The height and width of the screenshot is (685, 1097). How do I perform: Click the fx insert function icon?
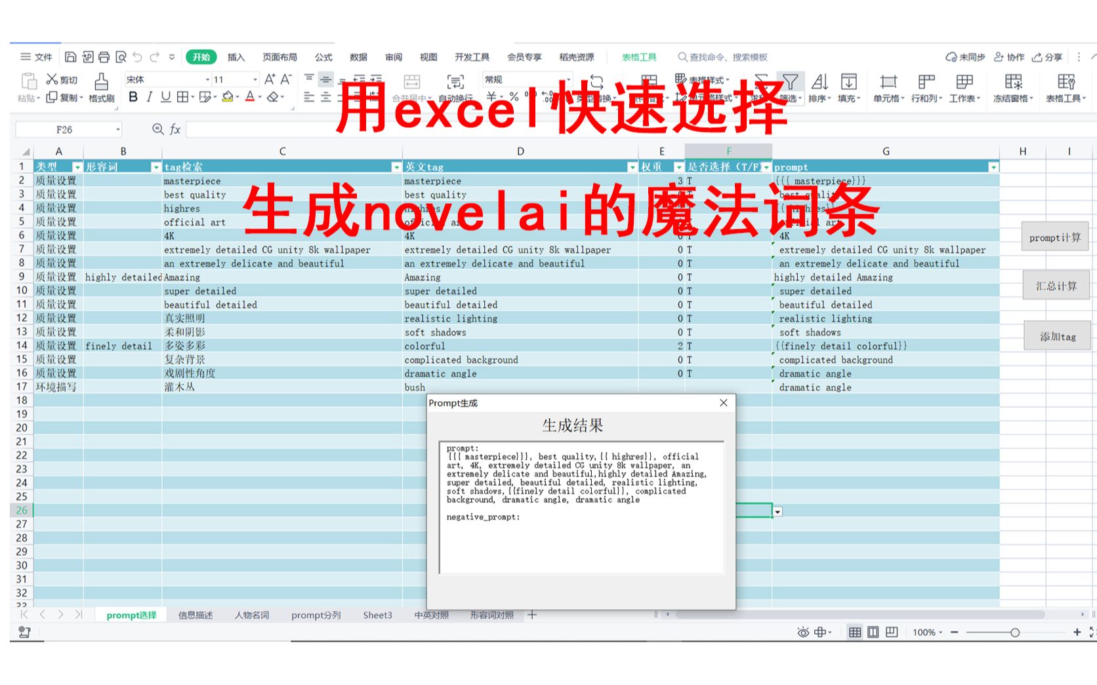point(175,130)
